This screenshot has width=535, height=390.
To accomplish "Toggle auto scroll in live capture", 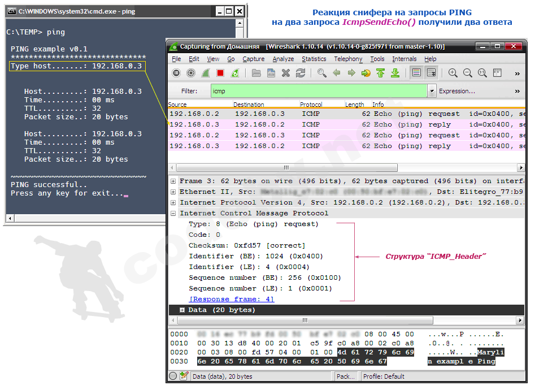I will (432, 73).
